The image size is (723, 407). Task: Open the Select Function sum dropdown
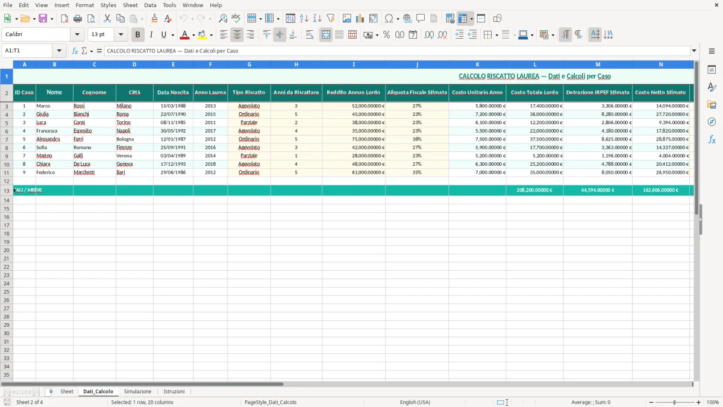[91, 51]
